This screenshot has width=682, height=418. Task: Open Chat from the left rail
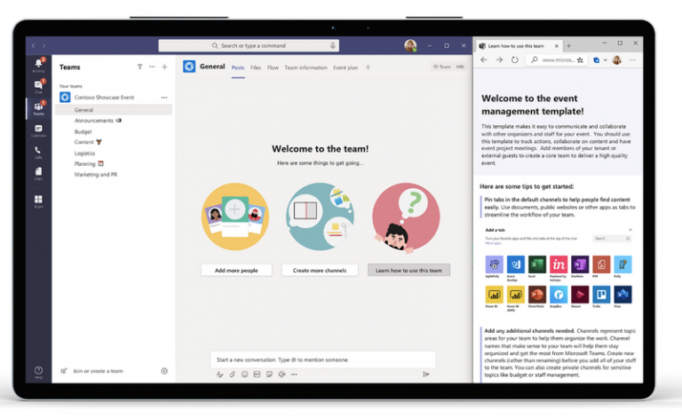(38, 86)
